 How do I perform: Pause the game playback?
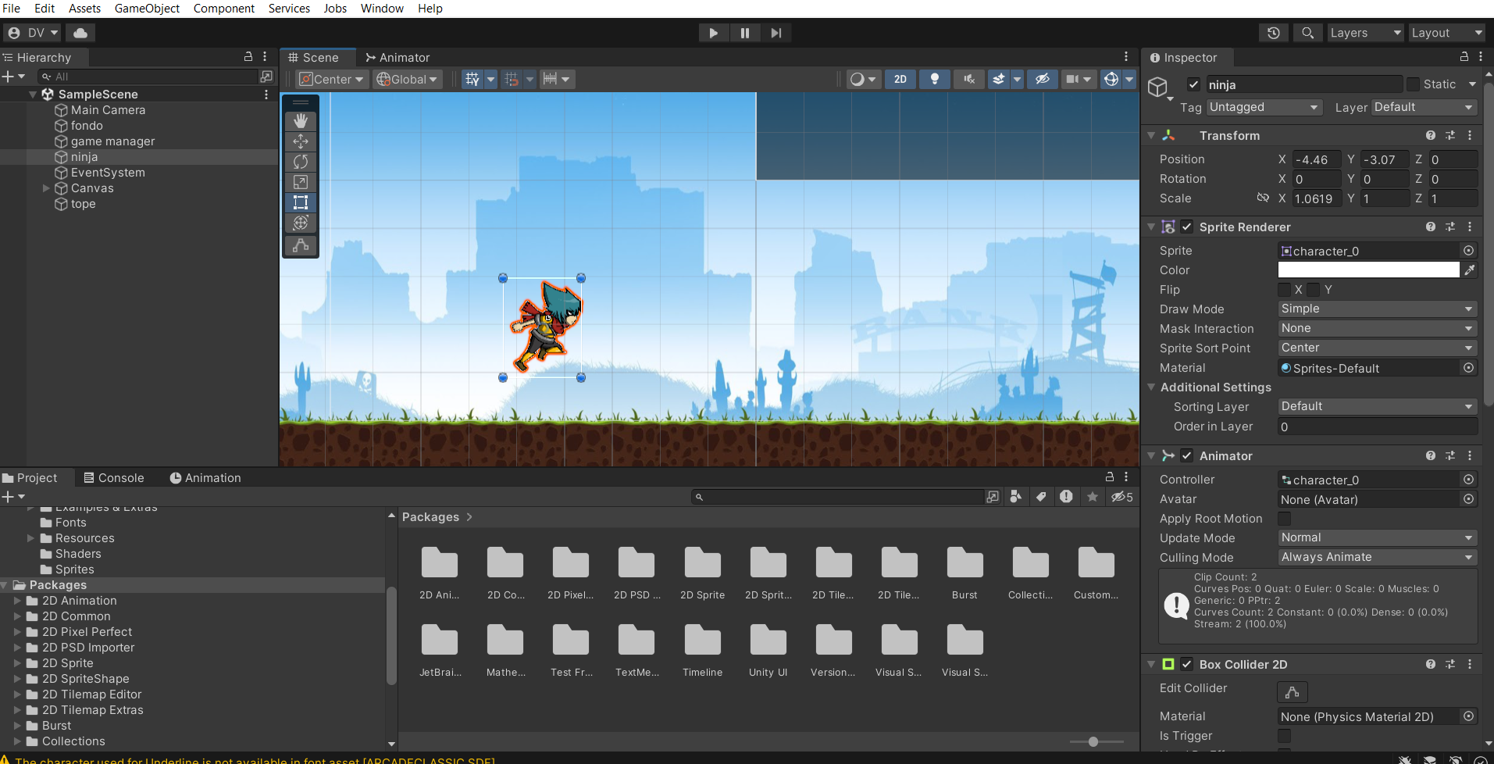click(x=745, y=33)
